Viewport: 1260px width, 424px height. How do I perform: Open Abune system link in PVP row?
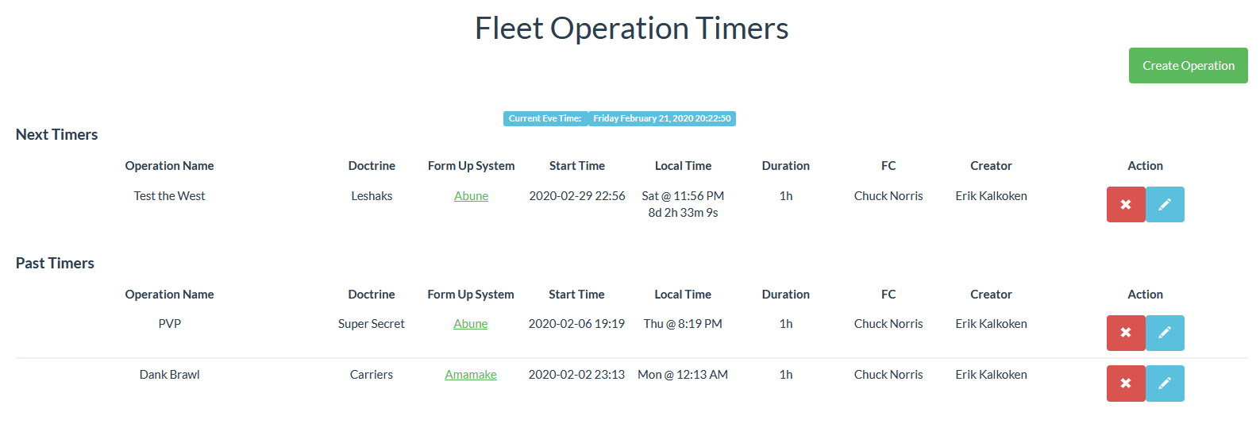pos(470,324)
